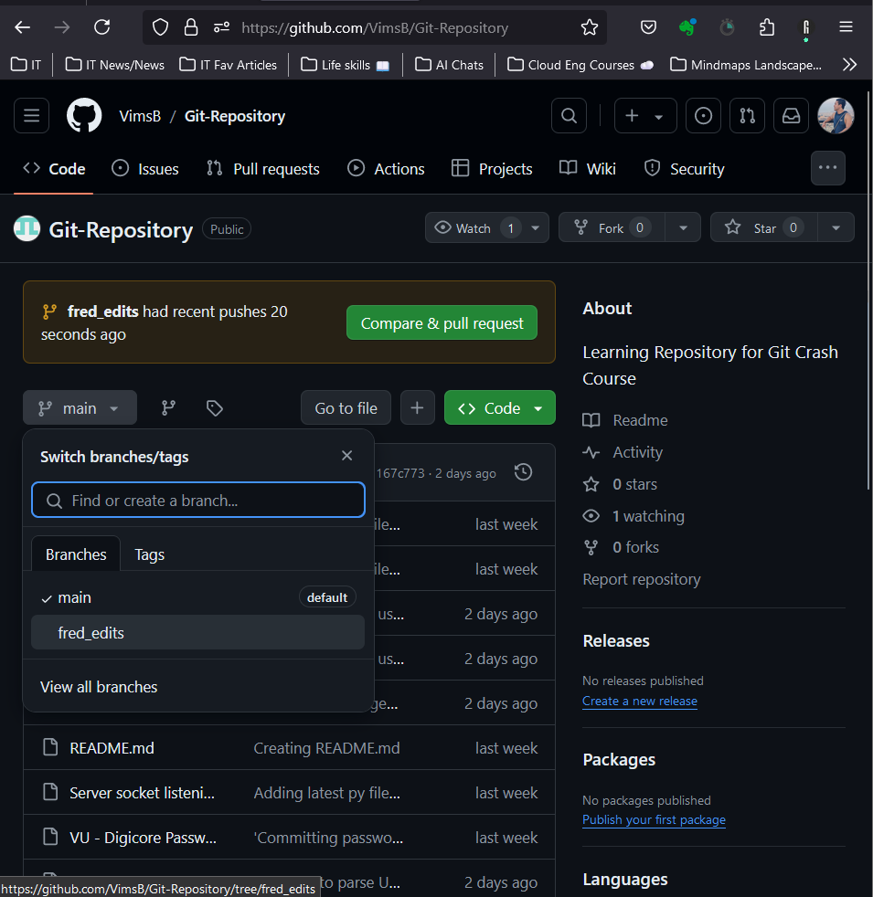Click the Report repository link
Image resolution: width=873 pixels, height=897 pixels.
coord(641,579)
